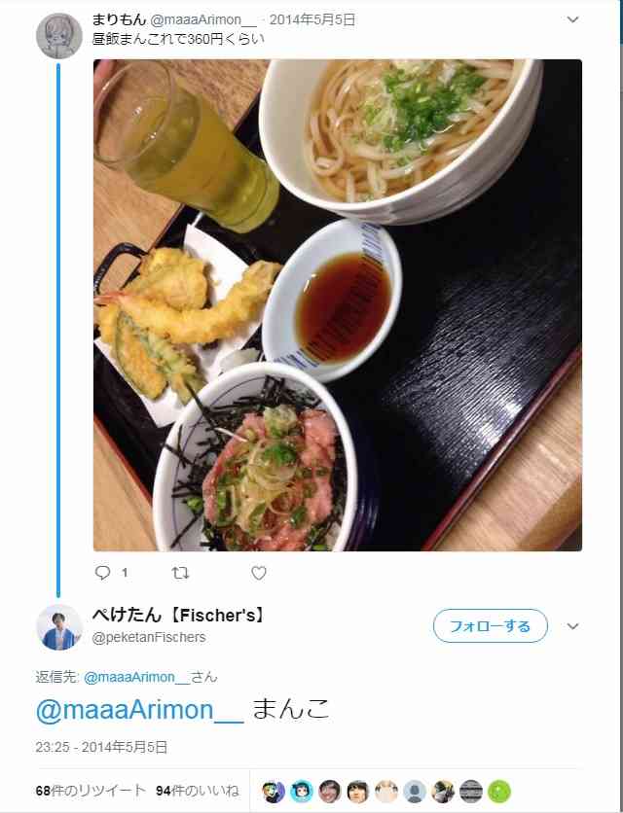Image resolution: width=623 pixels, height=813 pixels.
Task: Click the first liker avatar in the row
Action: click(274, 792)
